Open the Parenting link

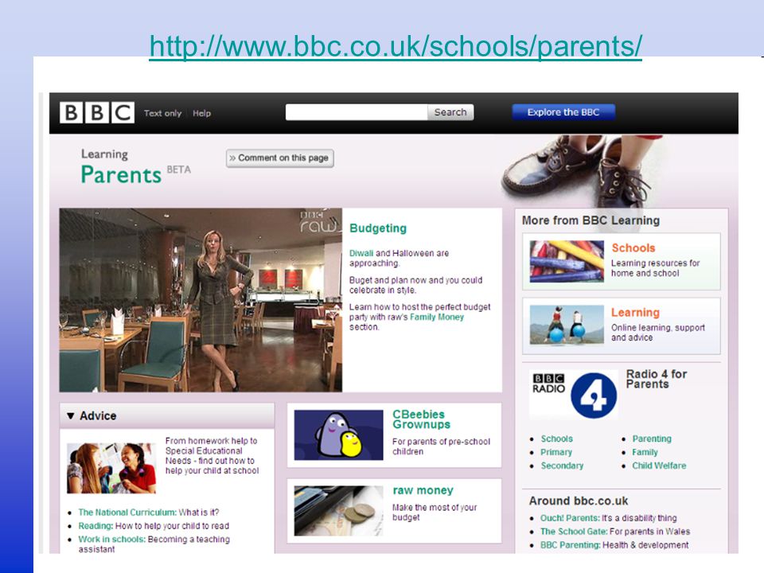[x=652, y=439]
